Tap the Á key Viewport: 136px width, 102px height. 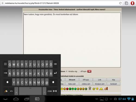[51, 73]
